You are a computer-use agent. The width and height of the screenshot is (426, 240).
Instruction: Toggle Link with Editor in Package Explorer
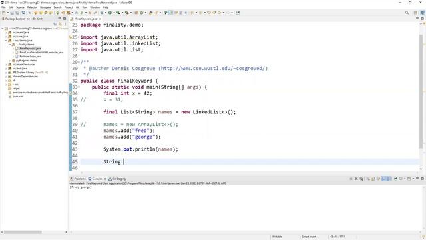(60, 24)
